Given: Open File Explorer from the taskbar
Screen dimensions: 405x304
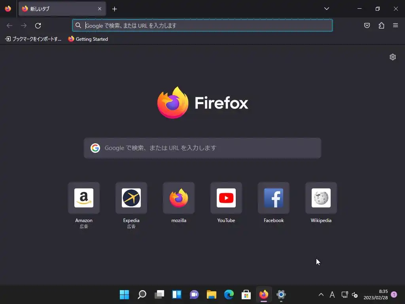Looking at the screenshot, I should [212, 294].
